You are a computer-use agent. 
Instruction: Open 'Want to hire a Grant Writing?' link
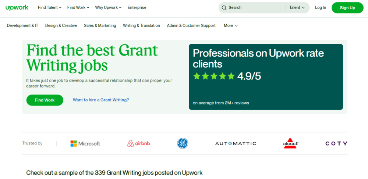(101, 100)
